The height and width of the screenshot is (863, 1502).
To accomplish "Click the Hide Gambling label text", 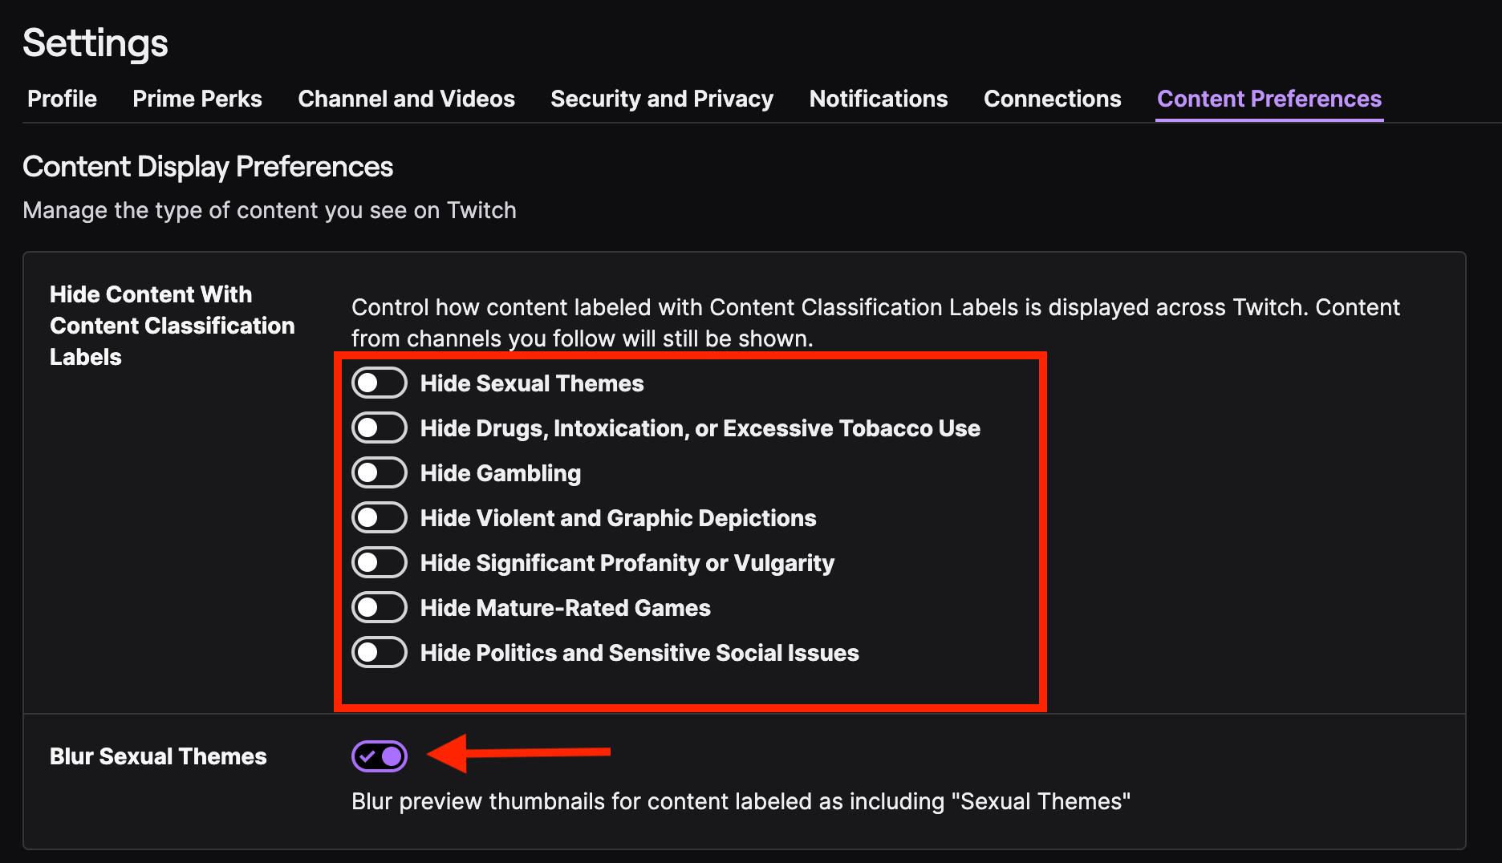I will click(501, 473).
